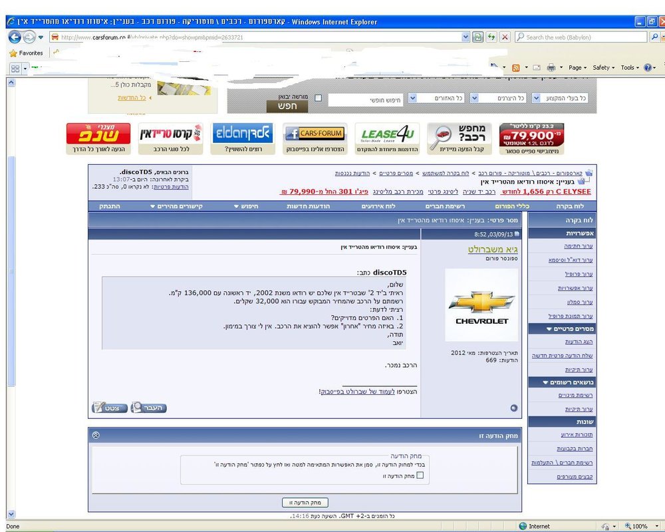
Task: Toggle the מורשה יבואן checkbox
Action: click(318, 98)
